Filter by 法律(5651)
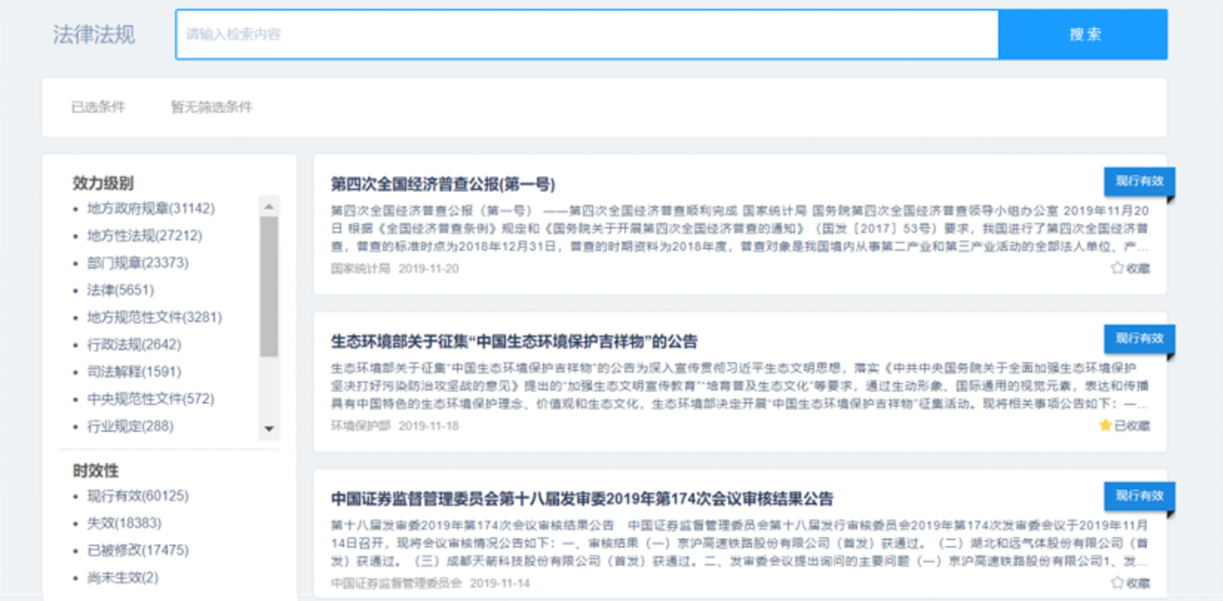 pyautogui.click(x=120, y=290)
